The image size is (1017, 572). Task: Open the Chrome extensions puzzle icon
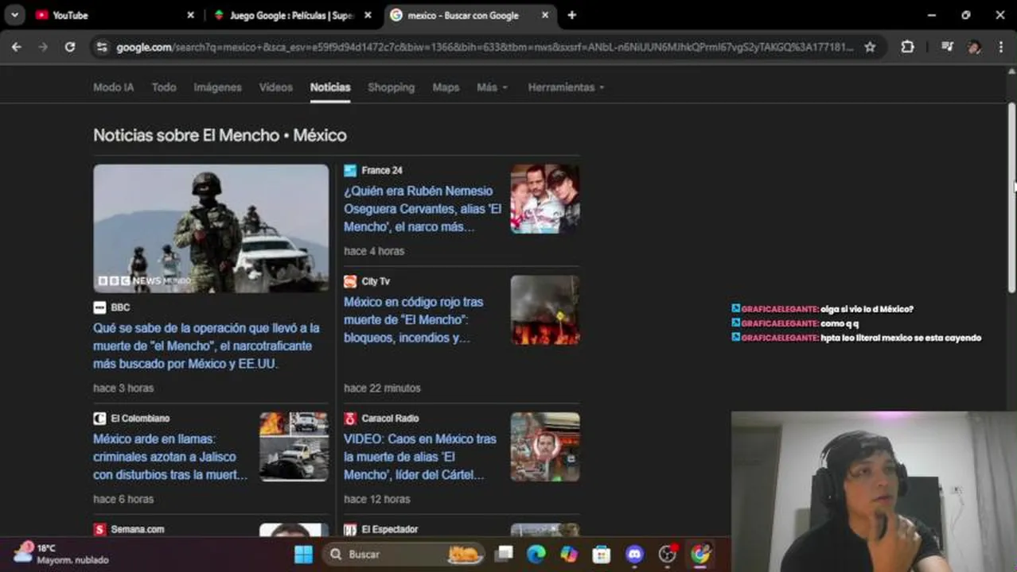pos(907,47)
